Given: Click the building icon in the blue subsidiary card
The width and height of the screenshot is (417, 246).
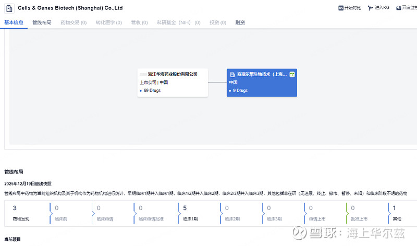Looking at the screenshot, I should [x=232, y=75].
